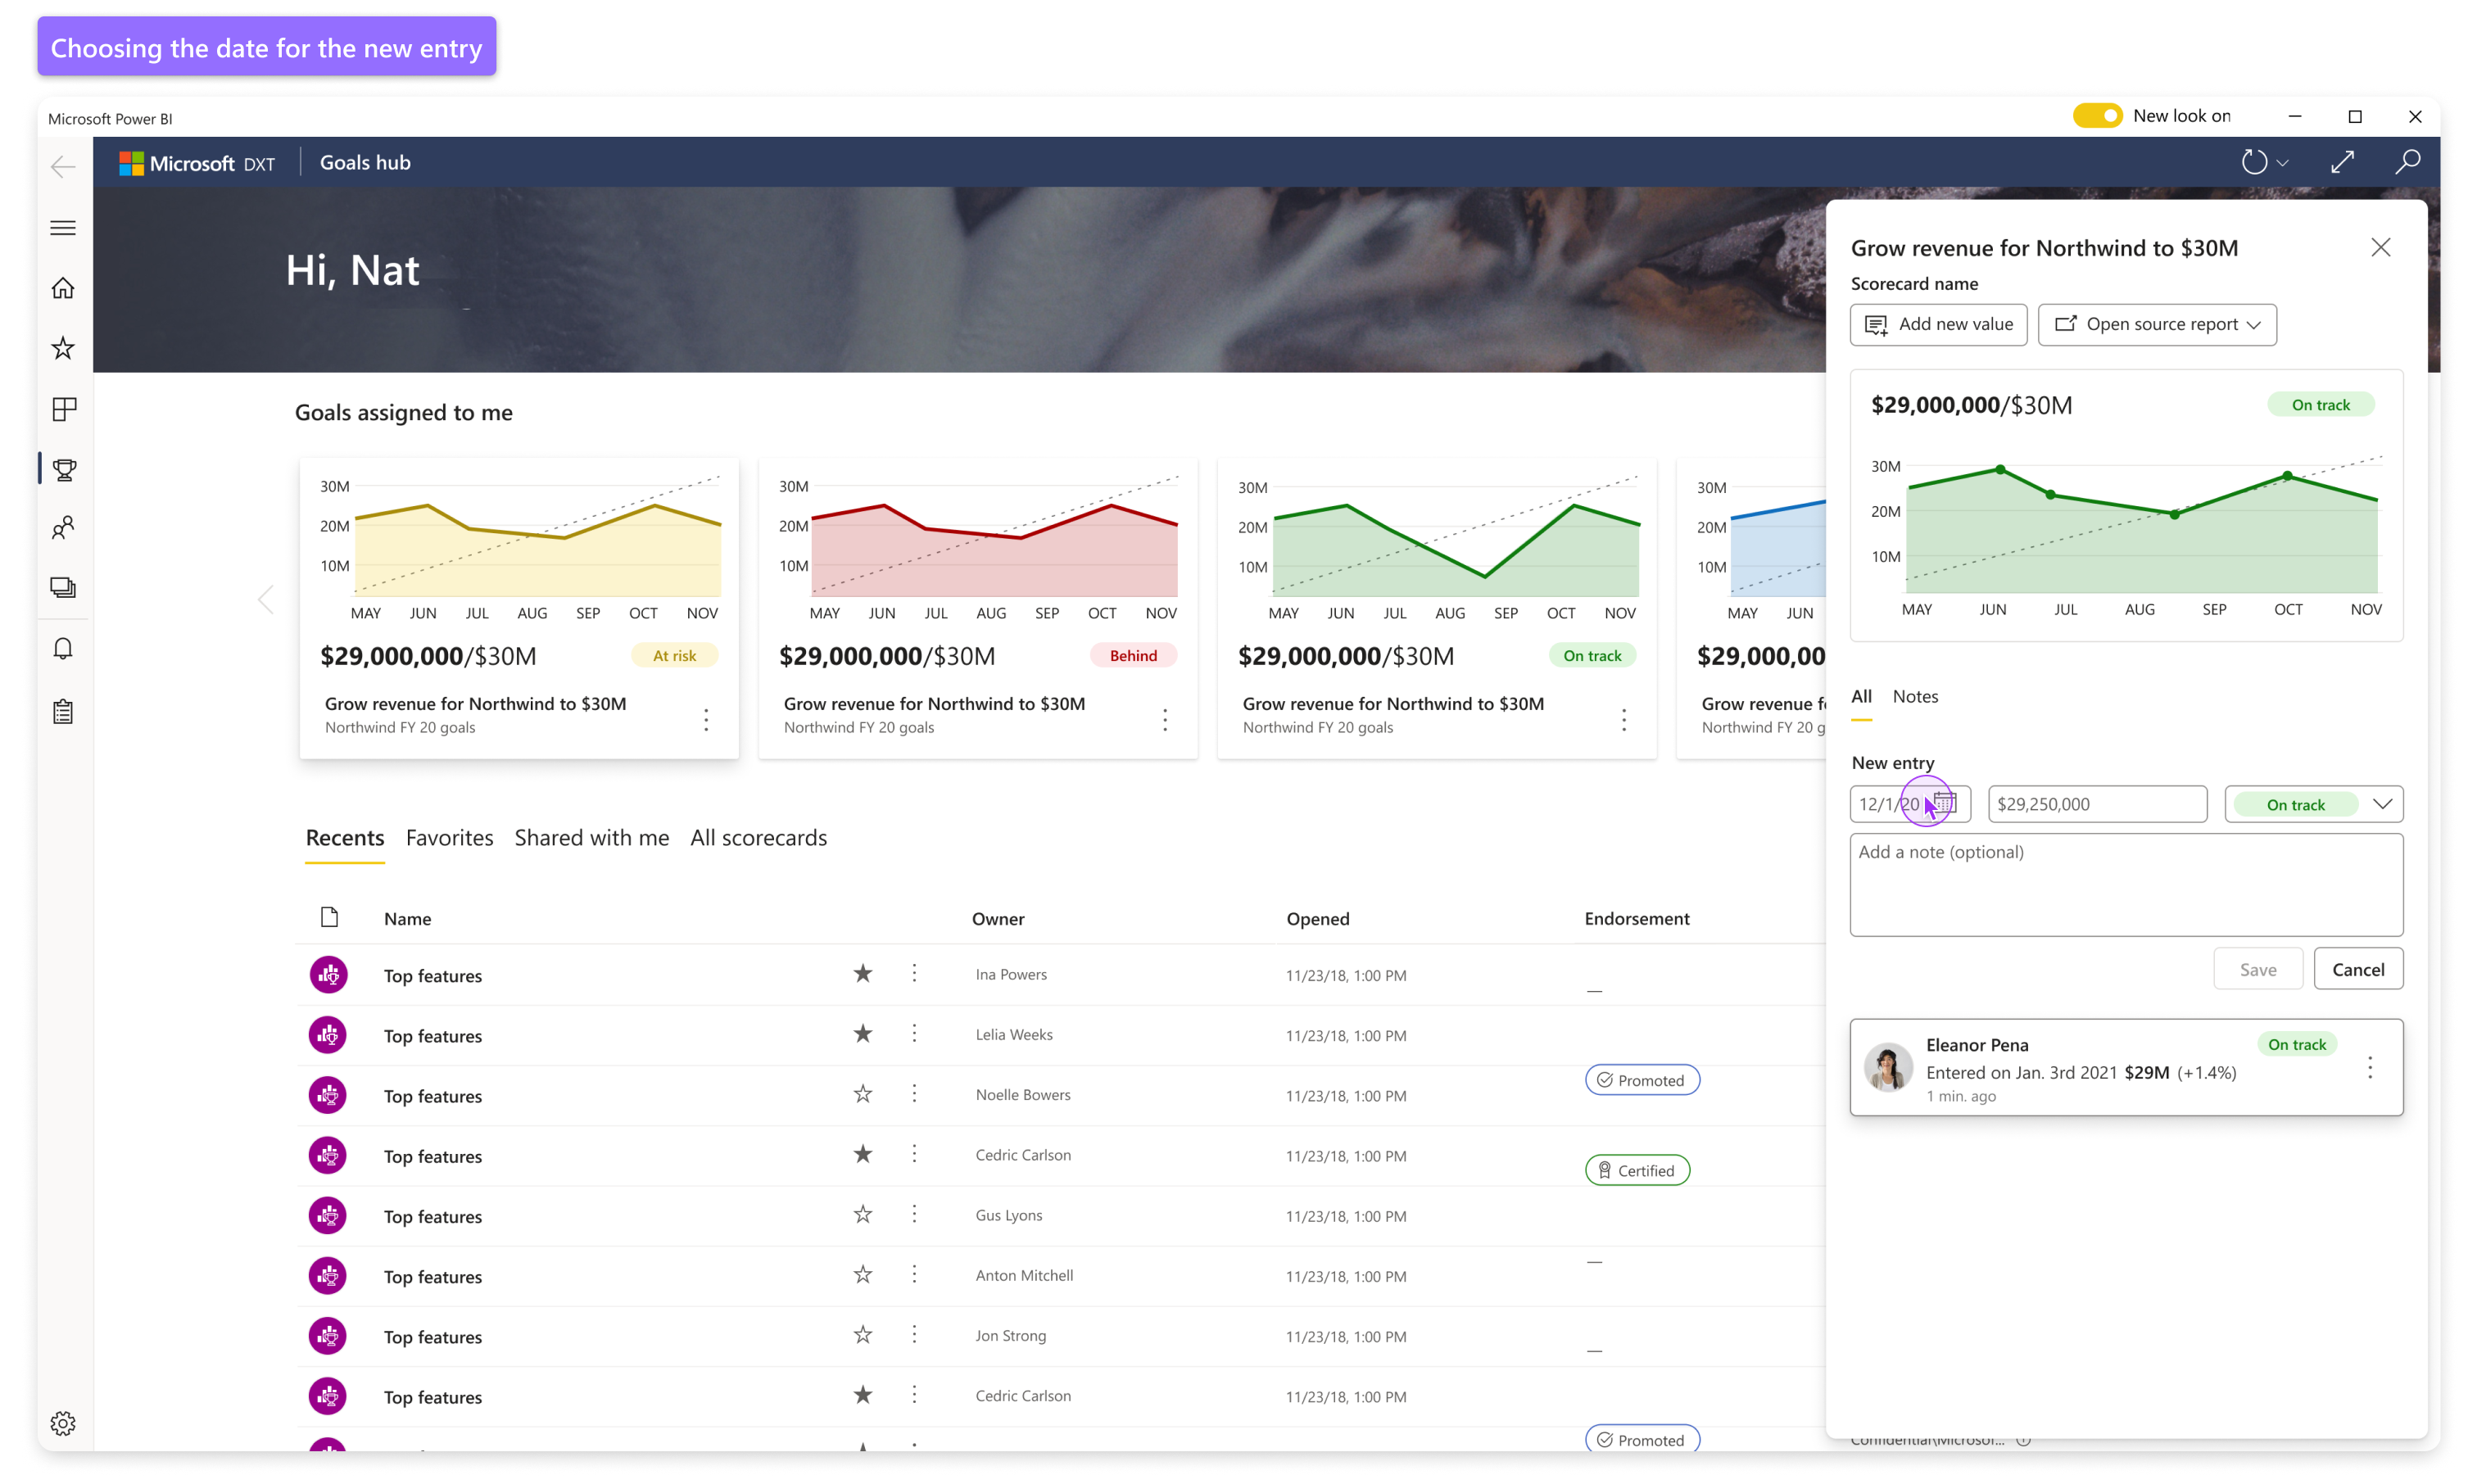Image resolution: width=2477 pixels, height=1484 pixels.
Task: Switch to the All scorecards tab
Action: 759,838
